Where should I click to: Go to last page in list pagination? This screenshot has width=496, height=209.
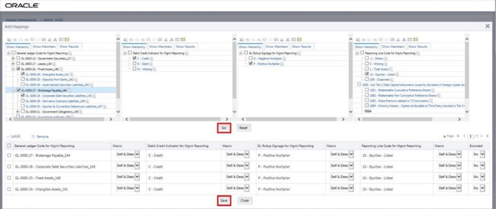pyautogui.click(x=487, y=136)
